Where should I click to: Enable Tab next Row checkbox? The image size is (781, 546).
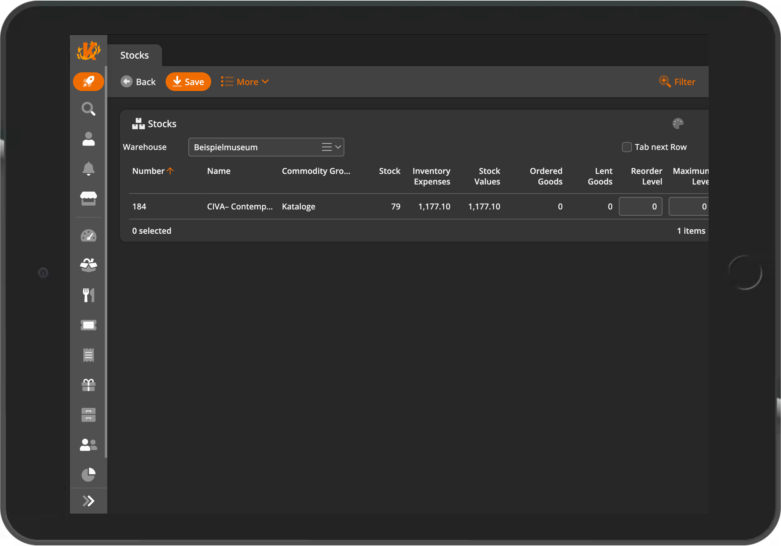[x=626, y=147]
